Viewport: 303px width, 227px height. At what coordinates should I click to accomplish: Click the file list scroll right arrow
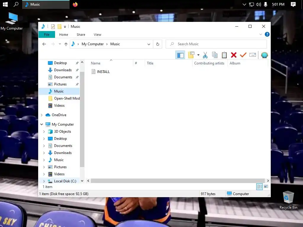(x=268, y=181)
